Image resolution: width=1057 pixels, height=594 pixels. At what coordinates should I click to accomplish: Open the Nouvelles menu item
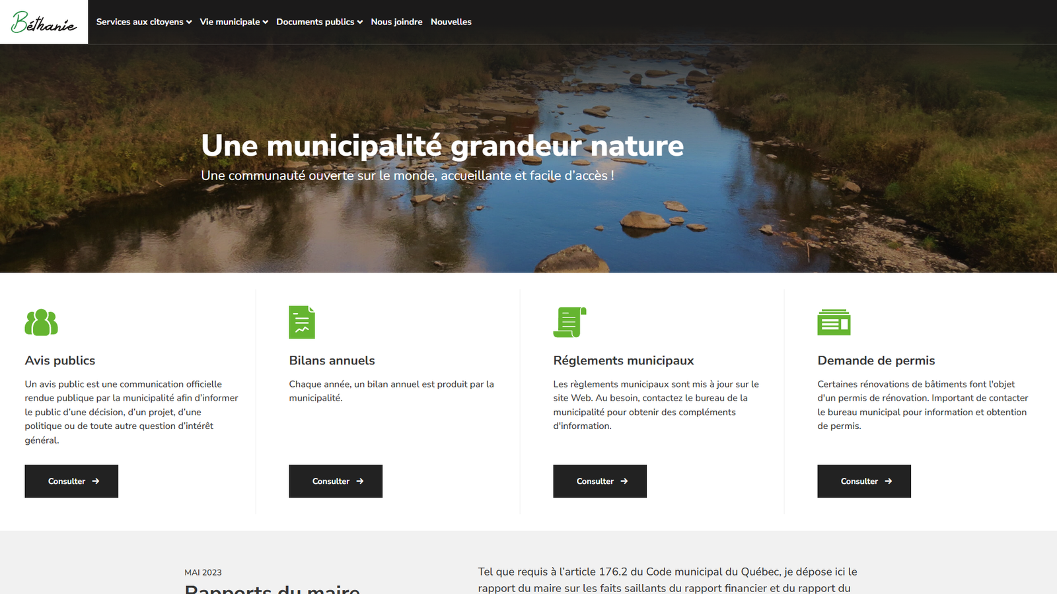coord(451,22)
